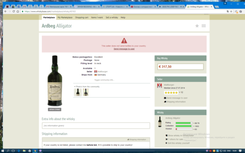Expand the Shipping information panel header

136,140
